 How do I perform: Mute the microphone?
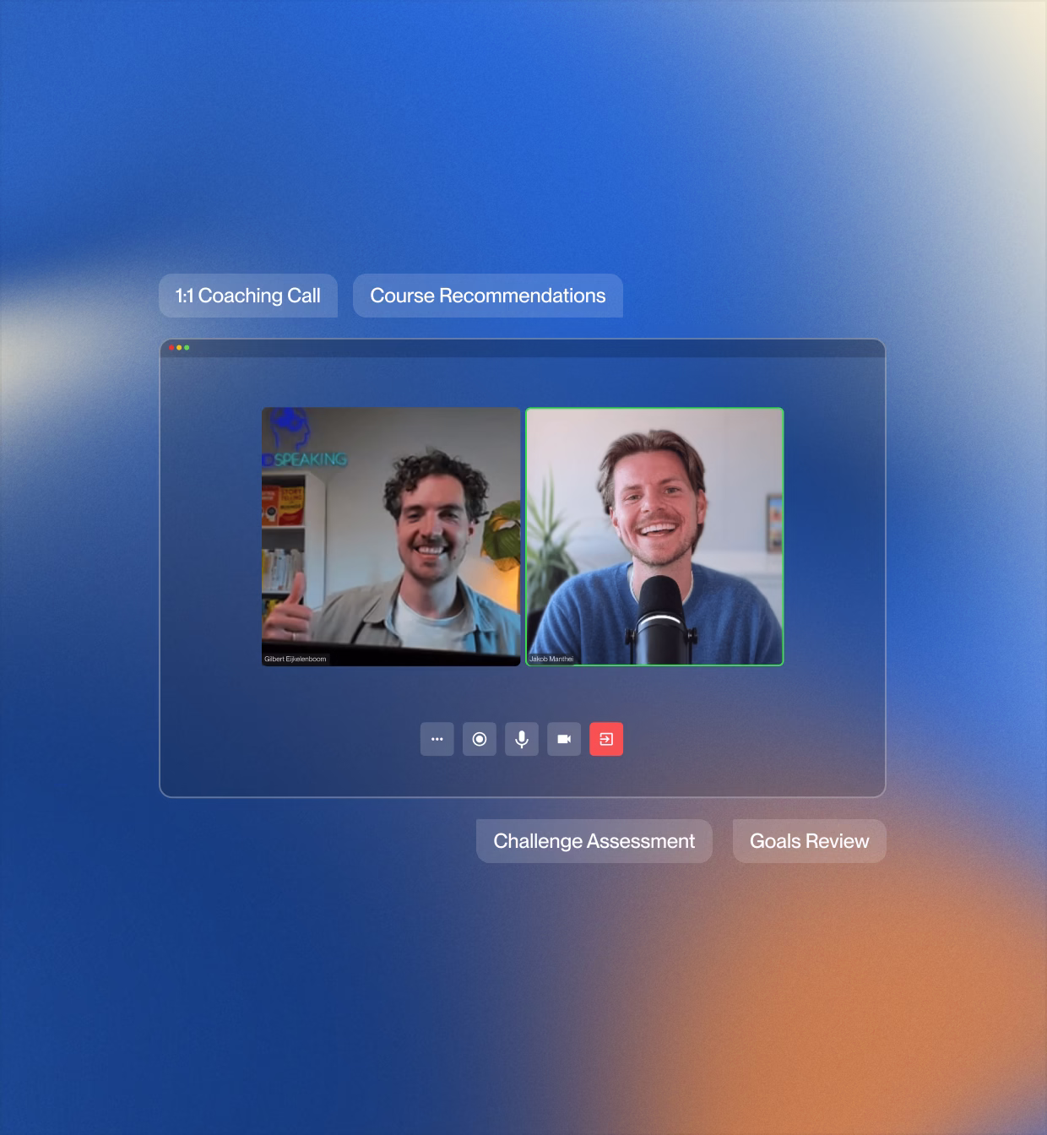[521, 739]
